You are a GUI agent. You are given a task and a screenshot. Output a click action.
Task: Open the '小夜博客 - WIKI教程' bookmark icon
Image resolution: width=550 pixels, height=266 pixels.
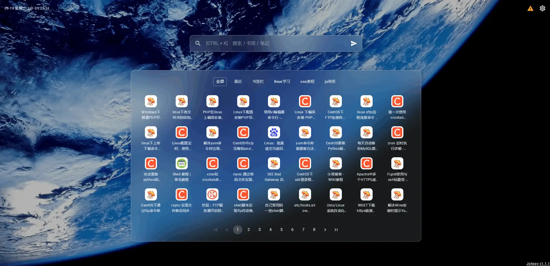click(x=336, y=163)
